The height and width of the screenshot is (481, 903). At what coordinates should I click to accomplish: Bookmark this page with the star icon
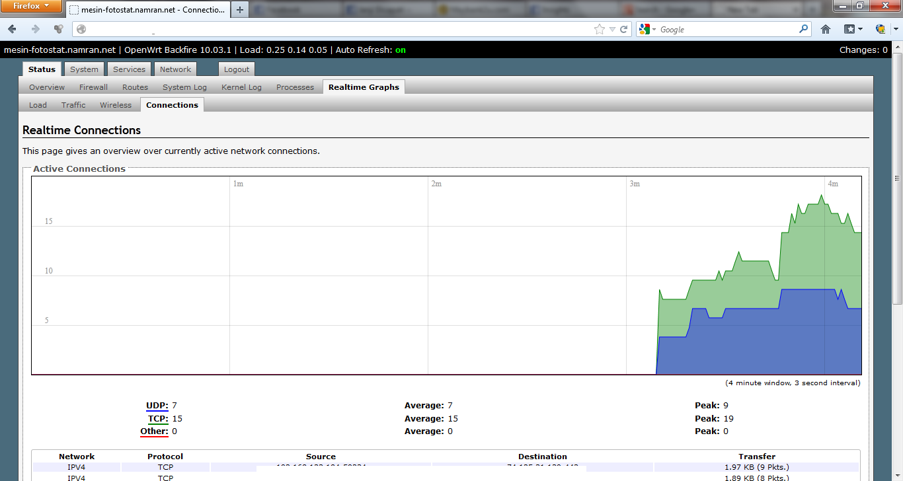coord(599,29)
